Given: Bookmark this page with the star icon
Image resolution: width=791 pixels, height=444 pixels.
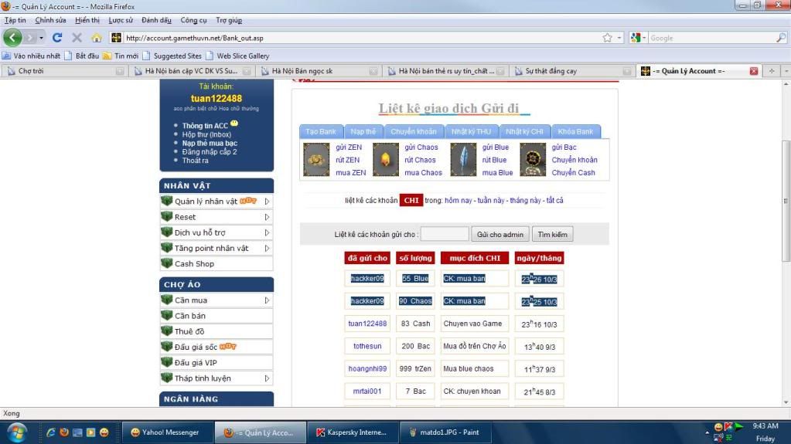Looking at the screenshot, I should (608, 38).
